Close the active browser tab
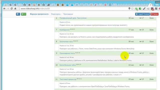This screenshot has width=160, height=90. 150,5
